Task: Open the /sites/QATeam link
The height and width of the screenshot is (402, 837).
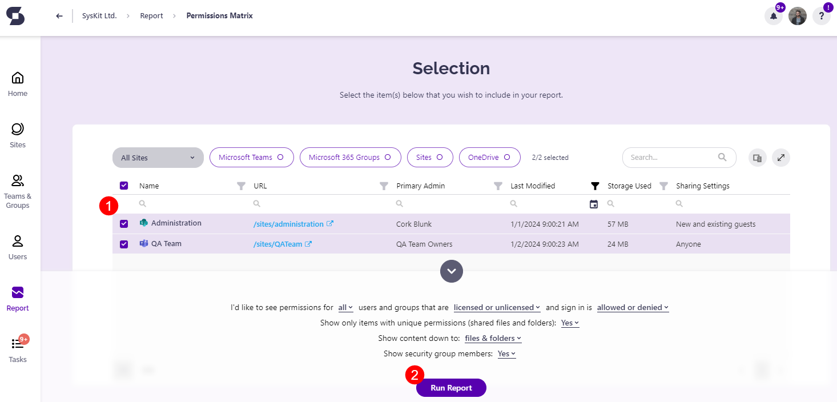Action: [x=279, y=243]
